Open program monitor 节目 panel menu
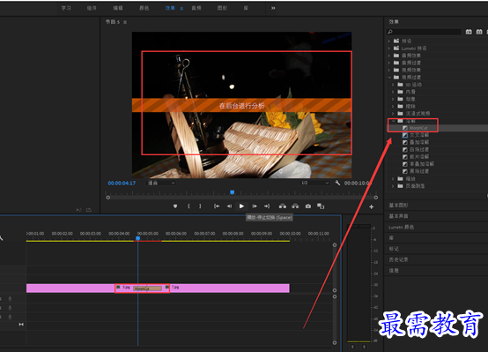 tap(125, 22)
